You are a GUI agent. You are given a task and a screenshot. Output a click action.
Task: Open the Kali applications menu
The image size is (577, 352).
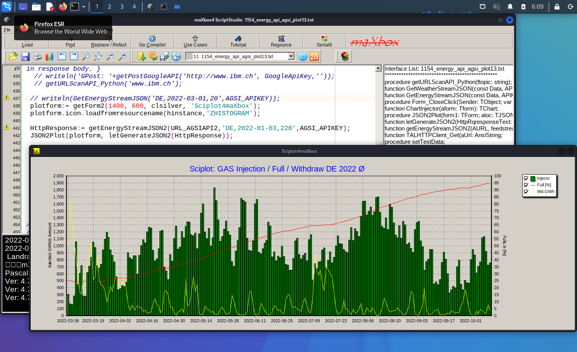click(7, 7)
